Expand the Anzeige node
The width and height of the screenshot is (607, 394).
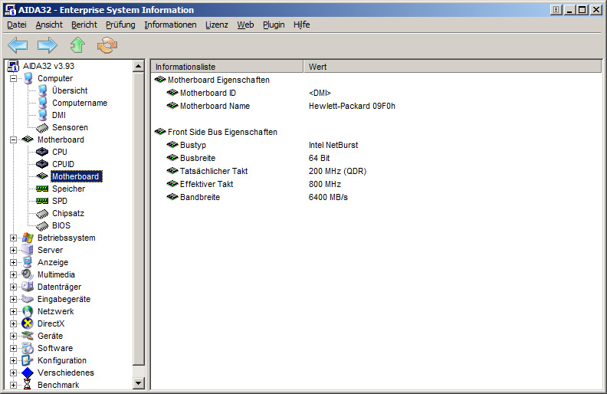[x=14, y=262]
